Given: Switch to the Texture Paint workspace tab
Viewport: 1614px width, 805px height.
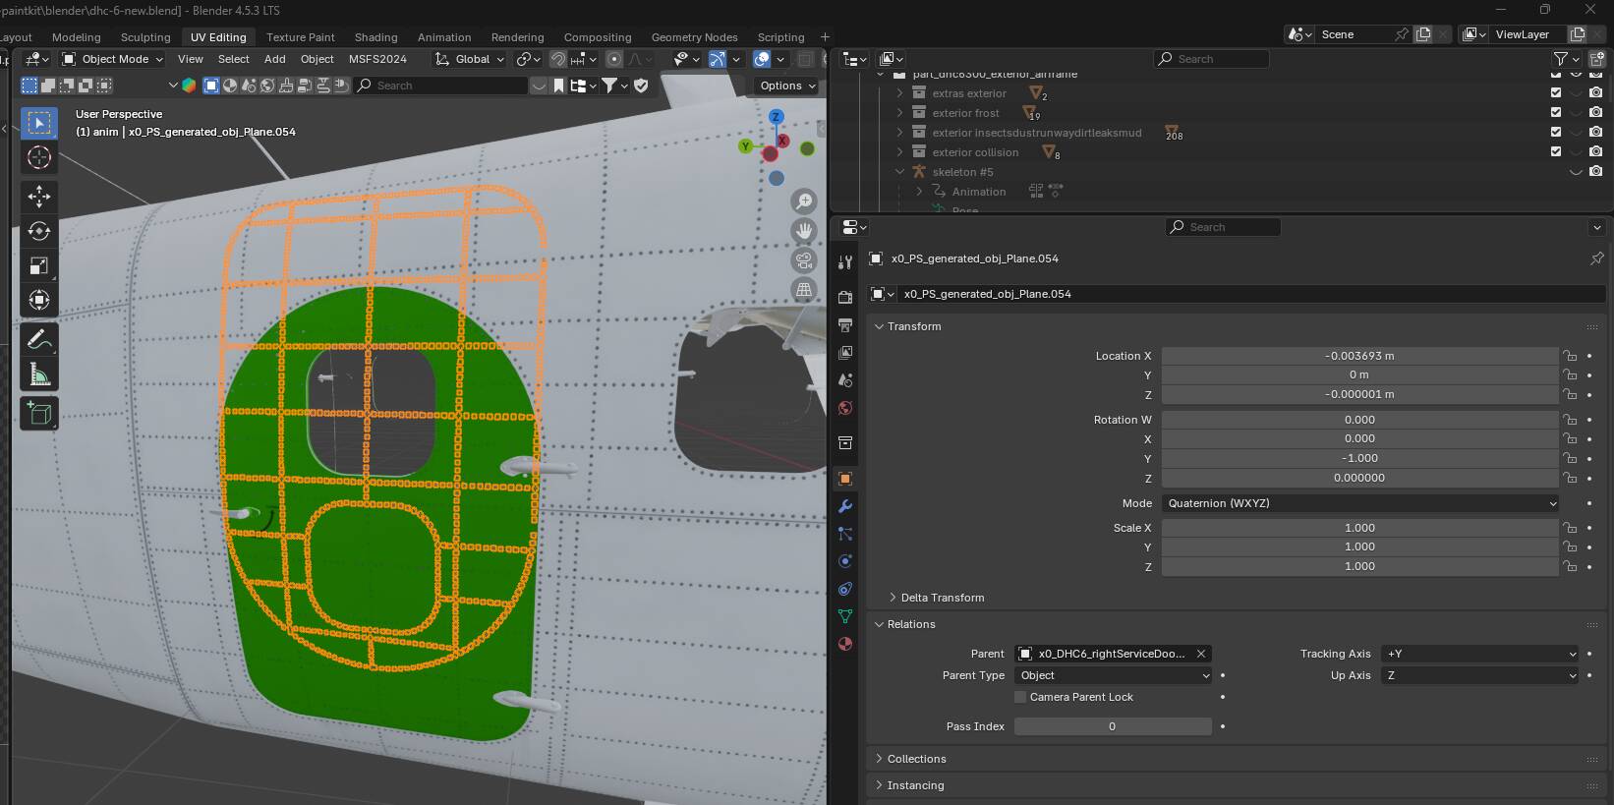Looking at the screenshot, I should (x=300, y=37).
